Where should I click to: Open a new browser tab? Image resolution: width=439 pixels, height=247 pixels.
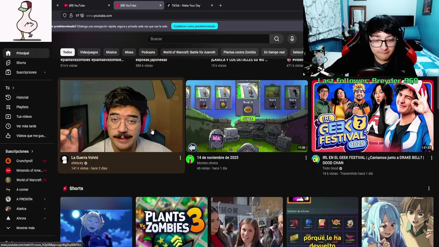tap(220, 5)
